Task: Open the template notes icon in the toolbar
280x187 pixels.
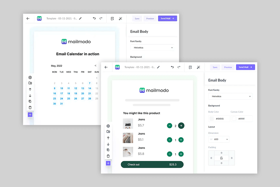Action: point(190,67)
